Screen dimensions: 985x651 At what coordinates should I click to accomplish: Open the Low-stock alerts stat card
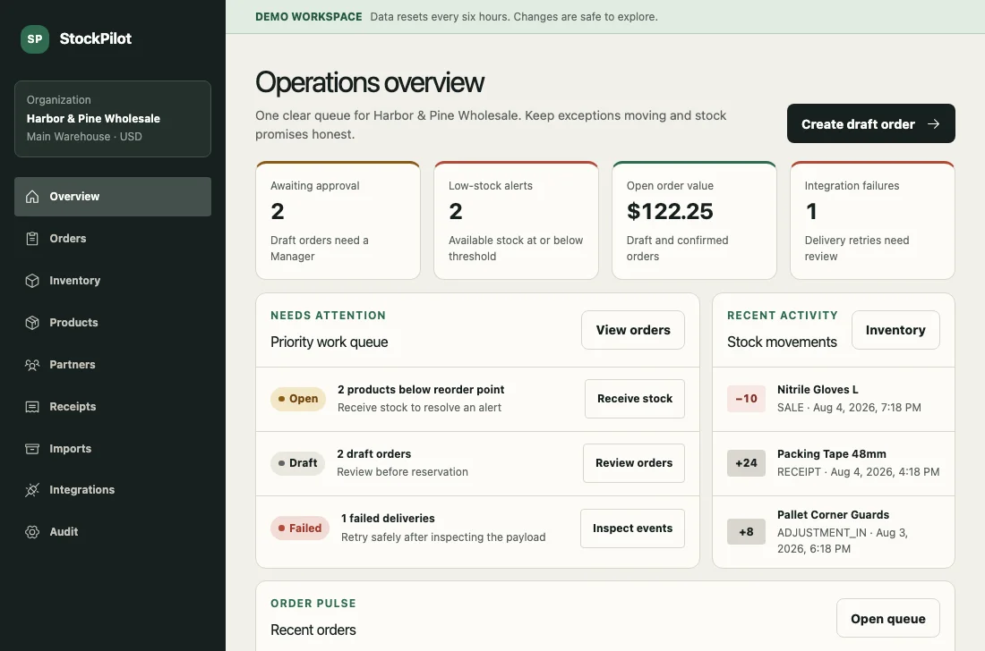pos(516,220)
